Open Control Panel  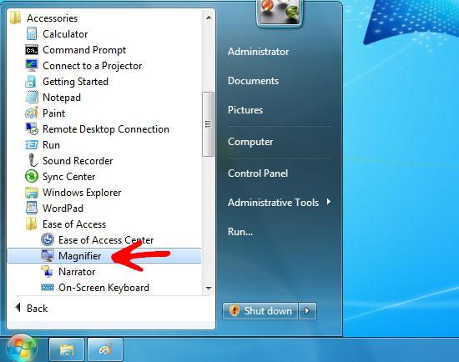coord(258,173)
